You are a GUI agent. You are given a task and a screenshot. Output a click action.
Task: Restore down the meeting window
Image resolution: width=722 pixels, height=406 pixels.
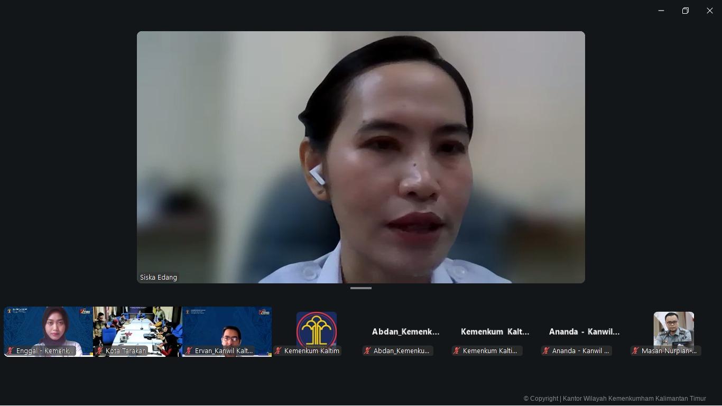pyautogui.click(x=686, y=11)
